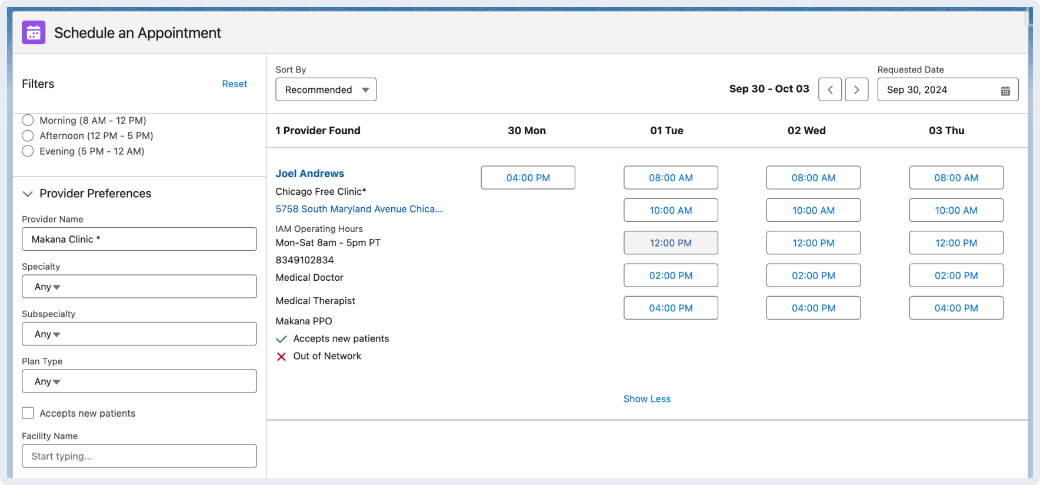Open the Subspecialty dropdown

[139, 334]
